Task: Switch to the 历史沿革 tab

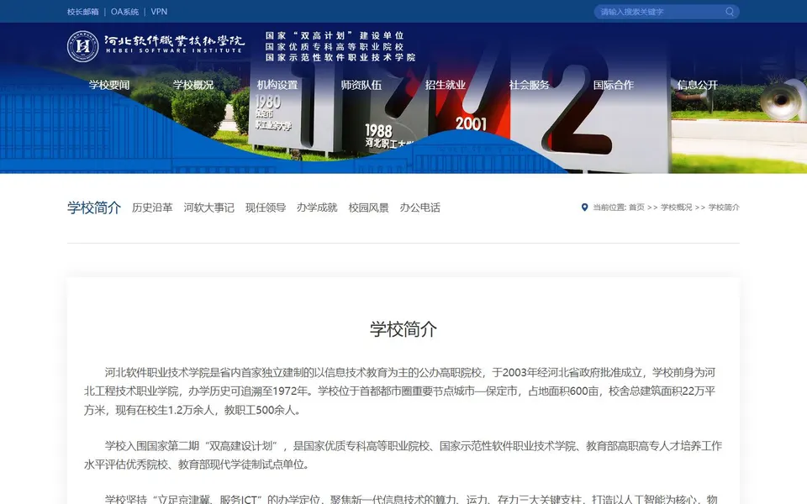Action: 152,207
